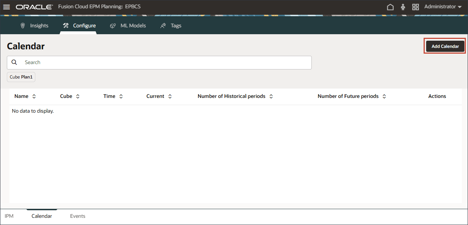The height and width of the screenshot is (225, 468).
Task: Open the hamburger navigator menu
Action: tap(6, 7)
